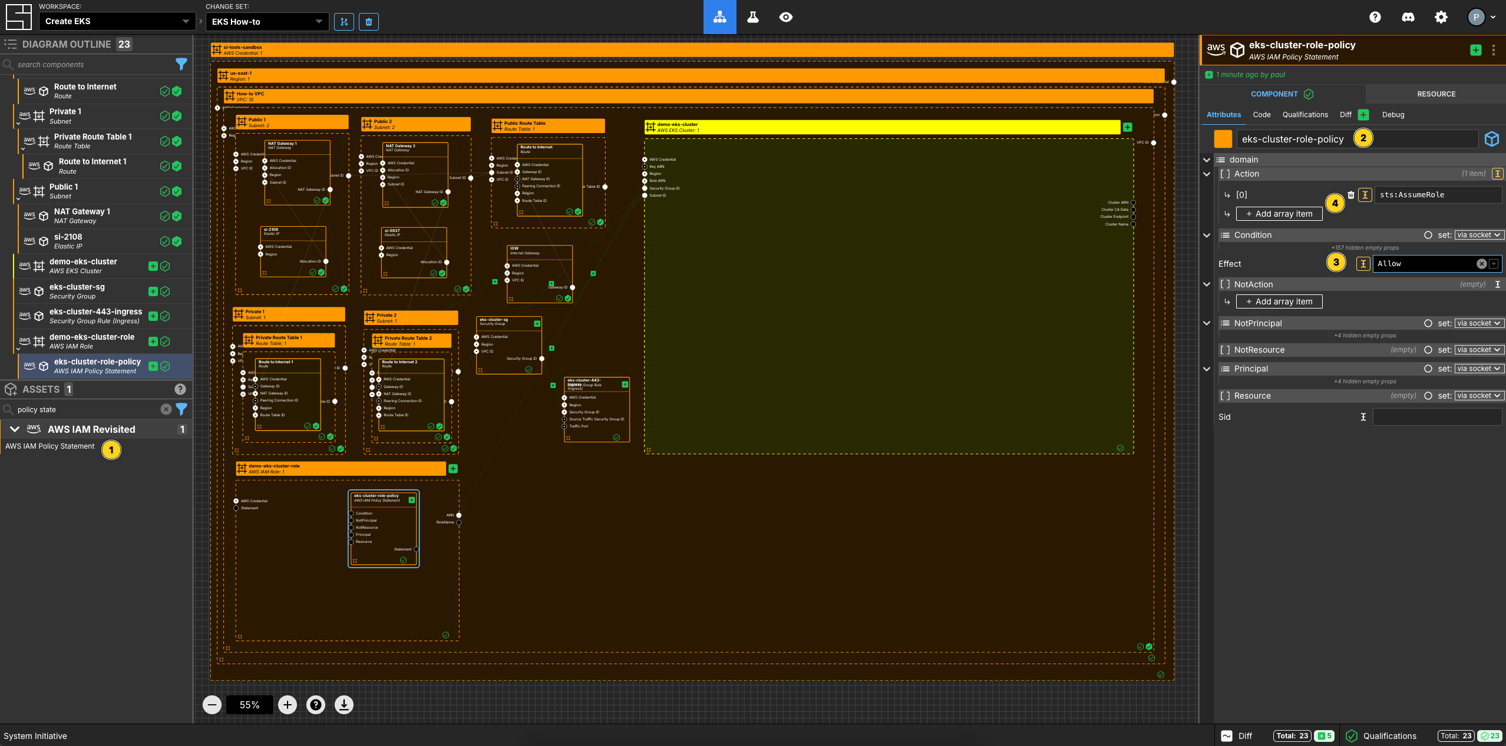
Task: Click the trash/delete icon next to Action array item
Action: click(1349, 194)
